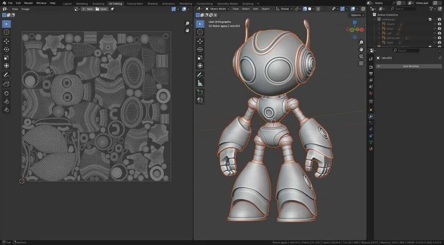Open the Render menu

click(x=28, y=3)
